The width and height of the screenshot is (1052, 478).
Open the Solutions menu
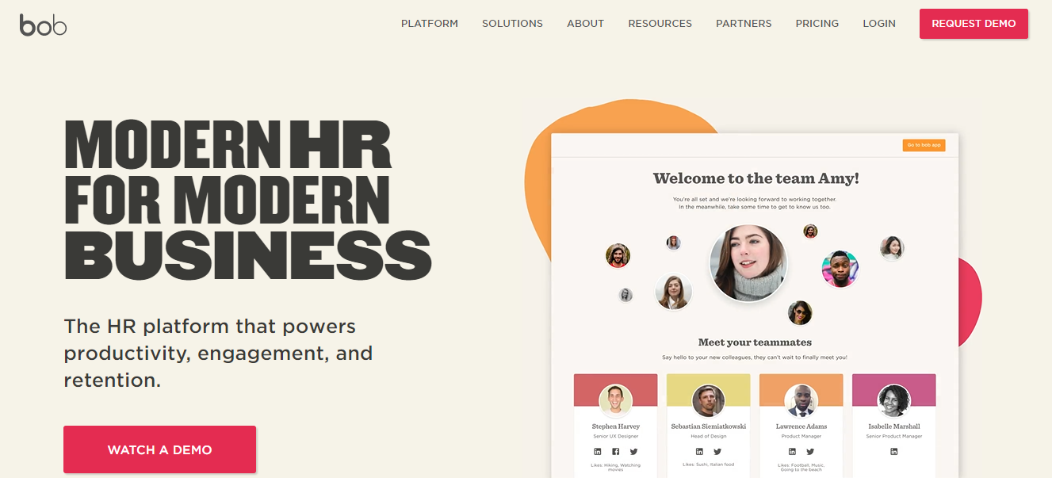512,24
